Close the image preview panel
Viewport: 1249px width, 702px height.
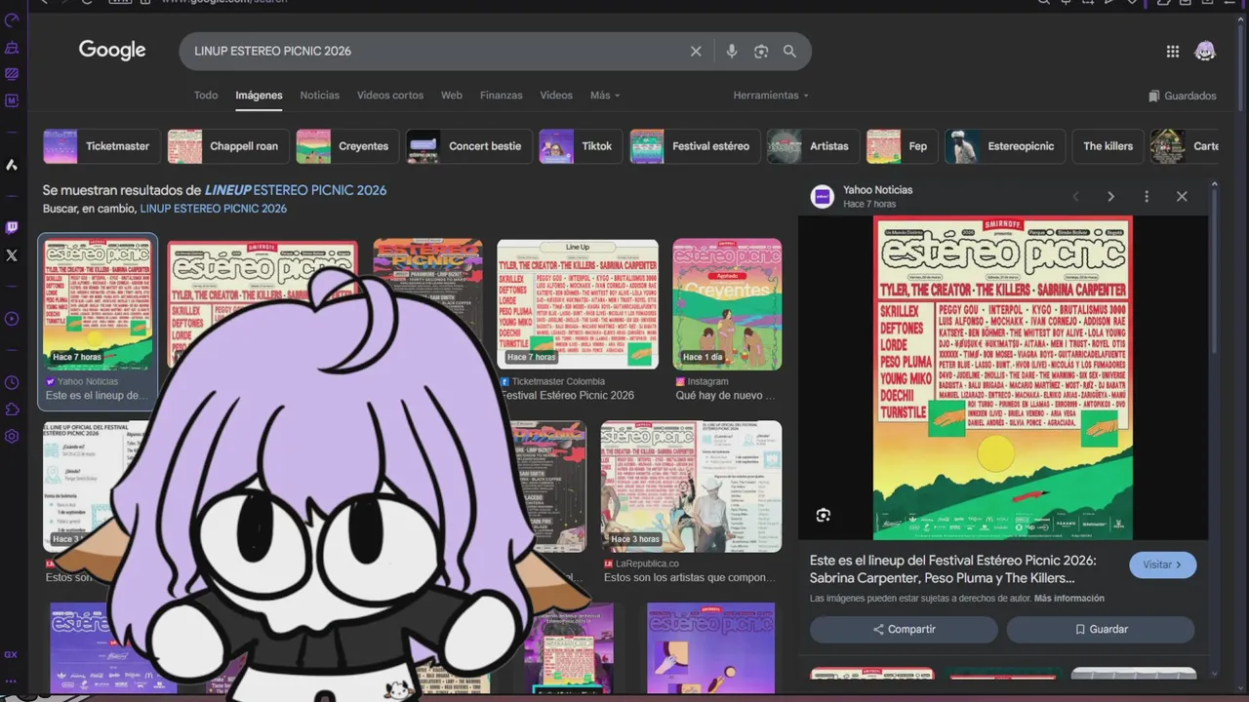tap(1182, 197)
